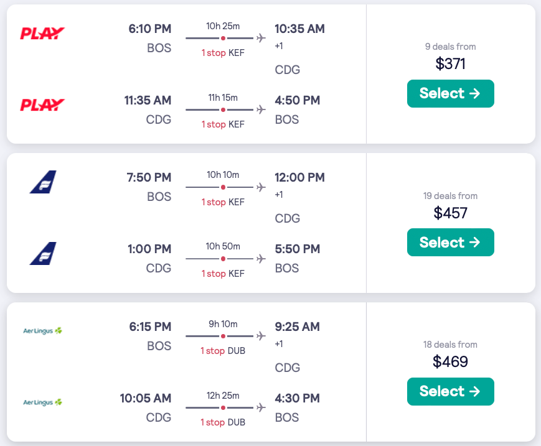Click the "19 deals from" text
The height and width of the screenshot is (446, 541).
click(450, 196)
